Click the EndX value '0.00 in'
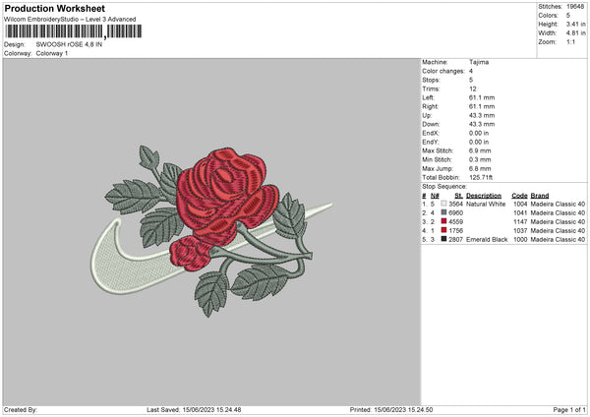The image size is (590, 417). pyautogui.click(x=479, y=133)
